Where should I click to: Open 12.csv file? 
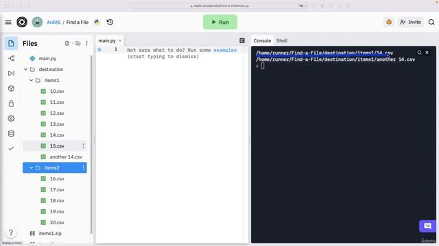pyautogui.click(x=57, y=113)
